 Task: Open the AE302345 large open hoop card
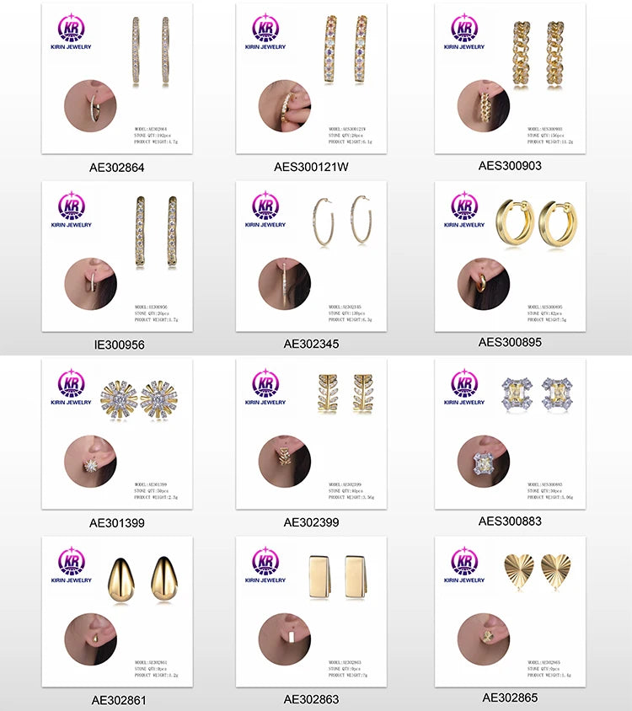click(311, 257)
